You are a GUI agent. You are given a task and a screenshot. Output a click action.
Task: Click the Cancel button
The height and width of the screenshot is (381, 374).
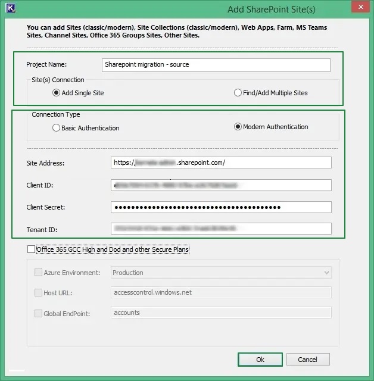click(308, 360)
